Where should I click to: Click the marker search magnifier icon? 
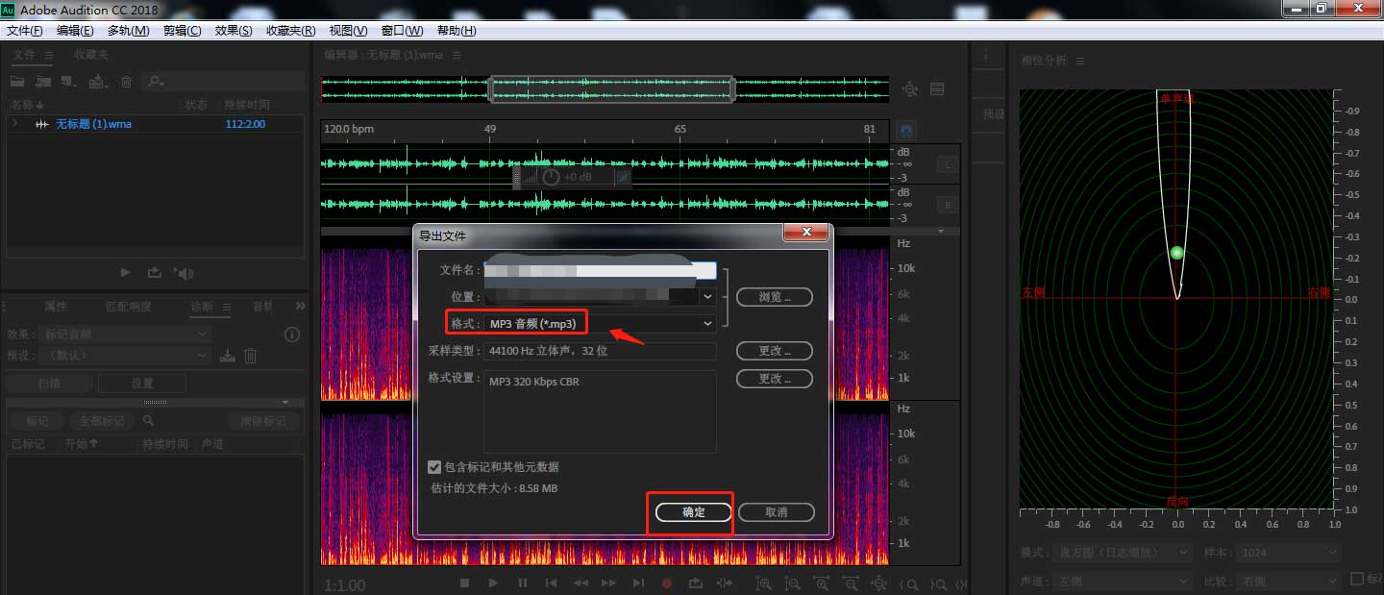click(x=148, y=421)
